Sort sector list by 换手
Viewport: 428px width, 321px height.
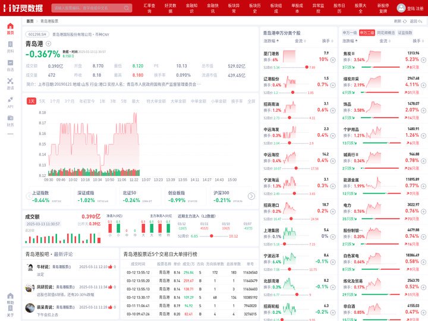click(418, 41)
